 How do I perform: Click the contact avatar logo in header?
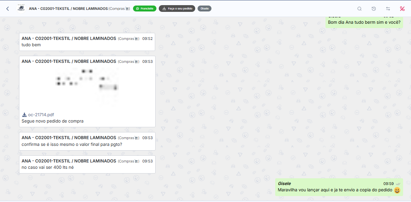21,9
